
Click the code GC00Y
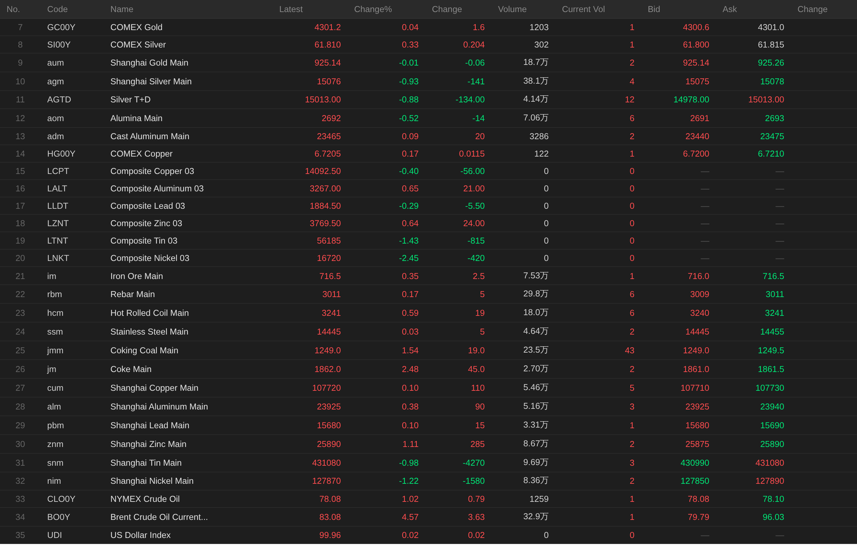click(x=61, y=27)
